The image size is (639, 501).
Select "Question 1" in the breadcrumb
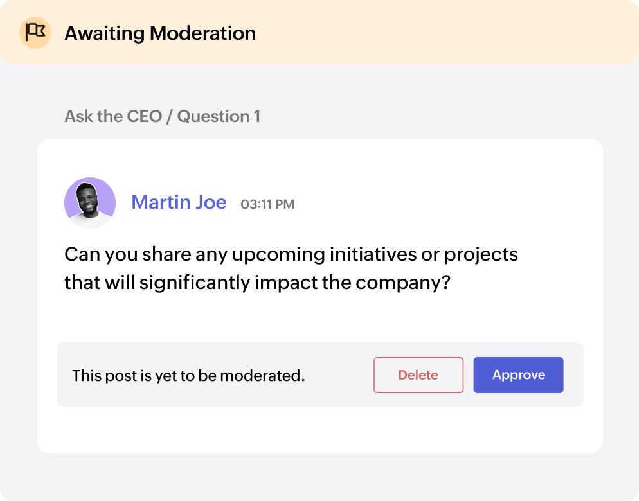tap(219, 116)
